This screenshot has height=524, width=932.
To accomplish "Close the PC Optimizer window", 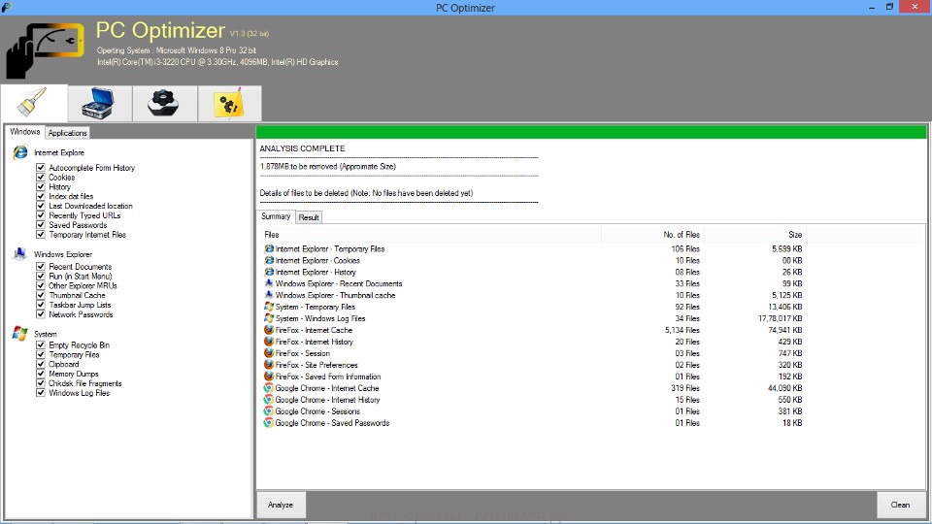I will pyautogui.click(x=915, y=7).
